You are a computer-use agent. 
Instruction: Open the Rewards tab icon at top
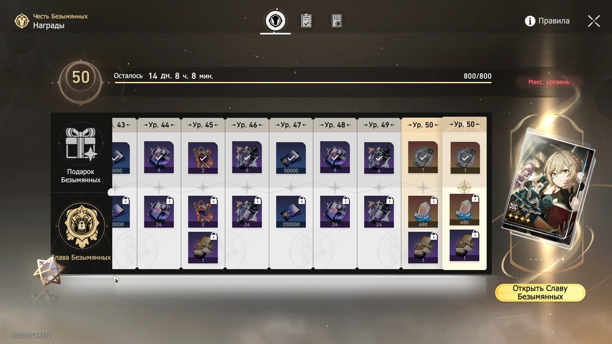[x=275, y=21]
